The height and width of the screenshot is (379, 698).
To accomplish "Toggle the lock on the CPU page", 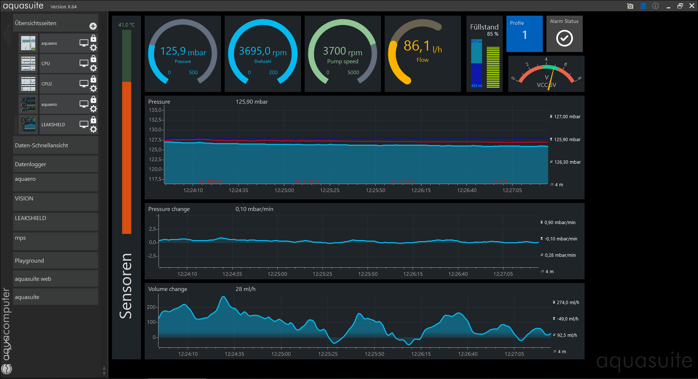I will 93,59.
